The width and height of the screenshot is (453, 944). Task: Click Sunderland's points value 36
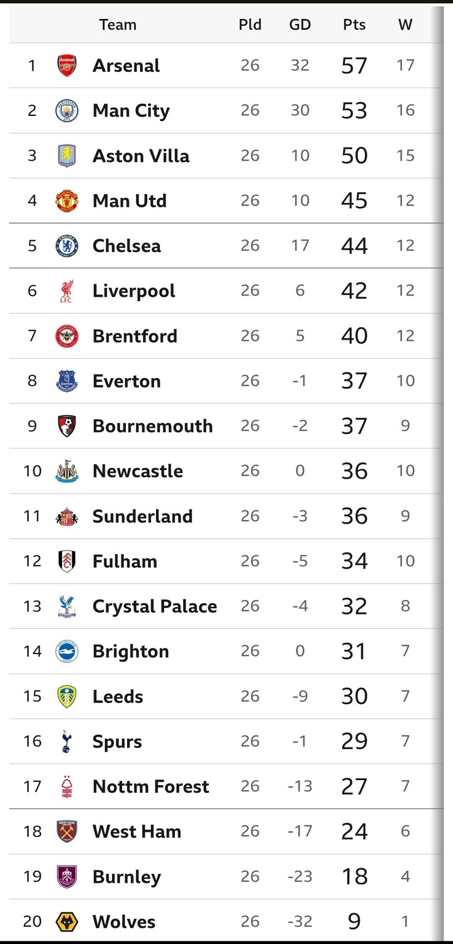point(354,516)
